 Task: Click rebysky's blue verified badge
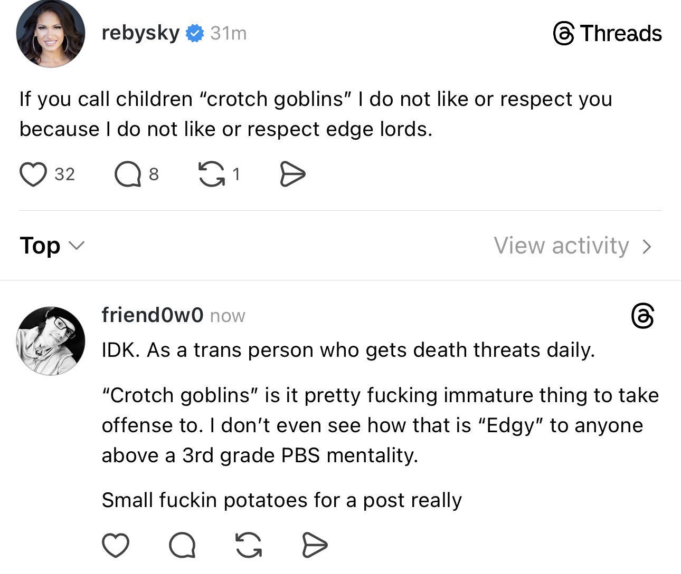(x=195, y=33)
